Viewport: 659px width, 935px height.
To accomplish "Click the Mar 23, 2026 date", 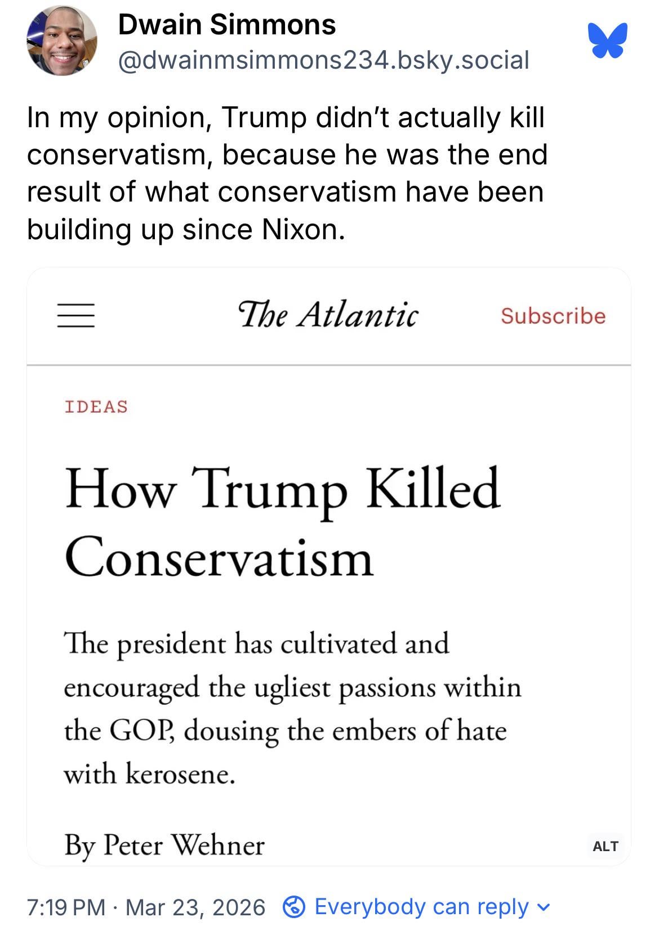I will tap(195, 907).
